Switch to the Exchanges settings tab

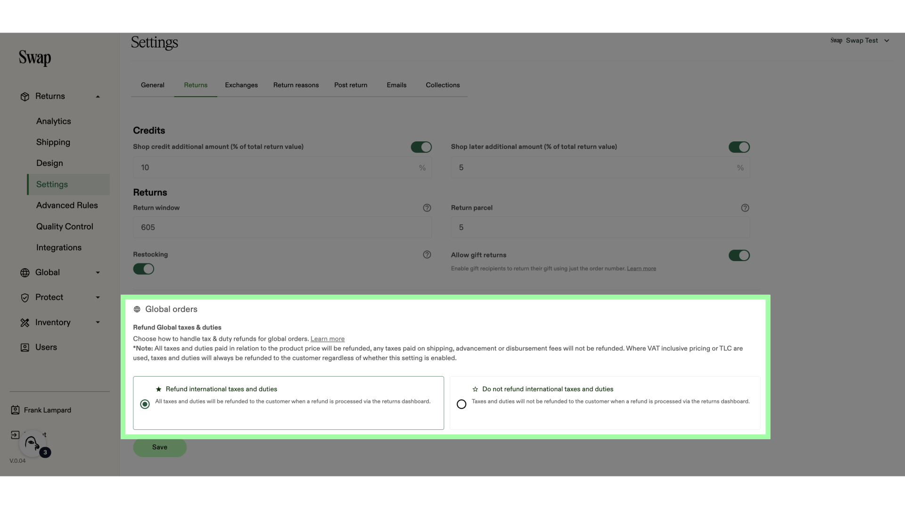point(240,84)
